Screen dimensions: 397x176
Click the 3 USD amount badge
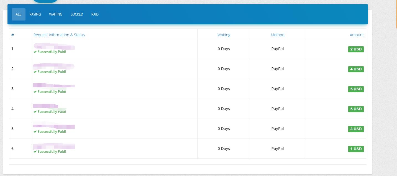(x=356, y=129)
